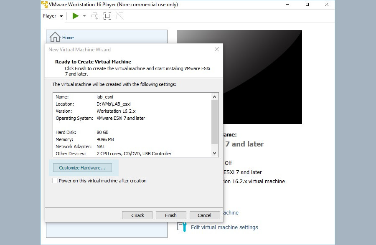Open the Player menu
The height and width of the screenshot is (245, 376).
click(x=53, y=16)
